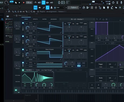
Task: Open the Pattern 1 selector
Action: 73,8
